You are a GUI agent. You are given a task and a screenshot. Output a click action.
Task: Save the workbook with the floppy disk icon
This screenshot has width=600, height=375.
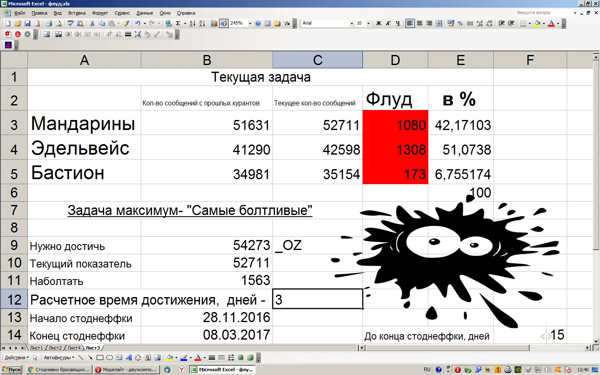tap(27, 23)
